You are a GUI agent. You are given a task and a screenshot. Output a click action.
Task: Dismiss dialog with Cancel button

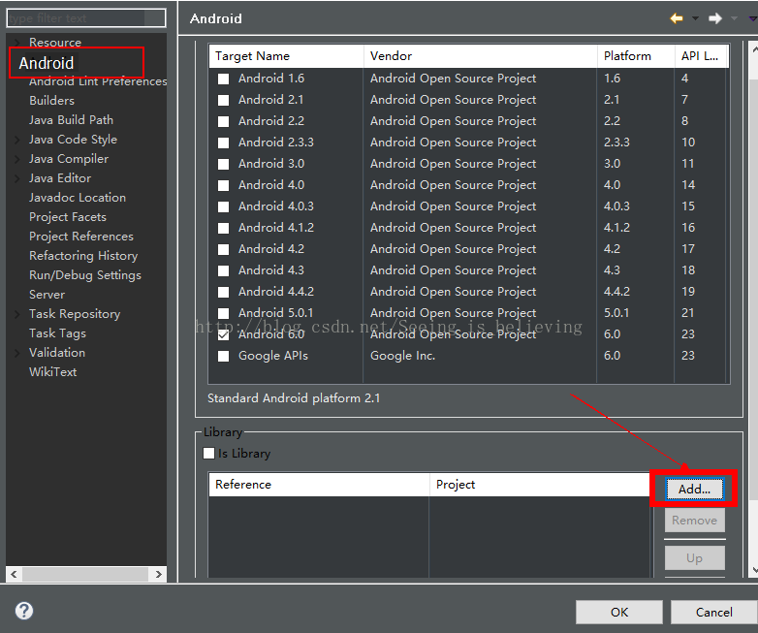[713, 613]
